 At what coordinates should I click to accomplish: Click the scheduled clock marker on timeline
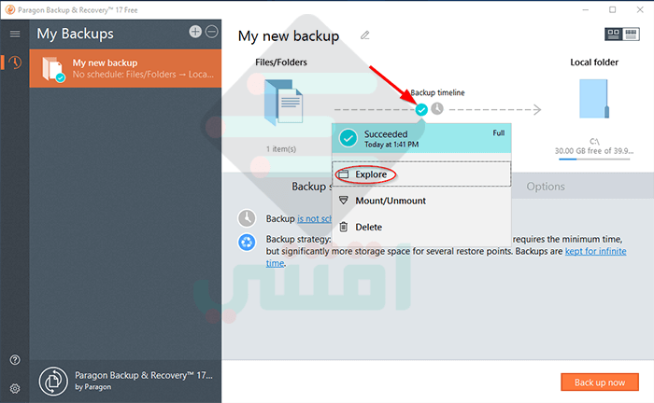pos(437,109)
